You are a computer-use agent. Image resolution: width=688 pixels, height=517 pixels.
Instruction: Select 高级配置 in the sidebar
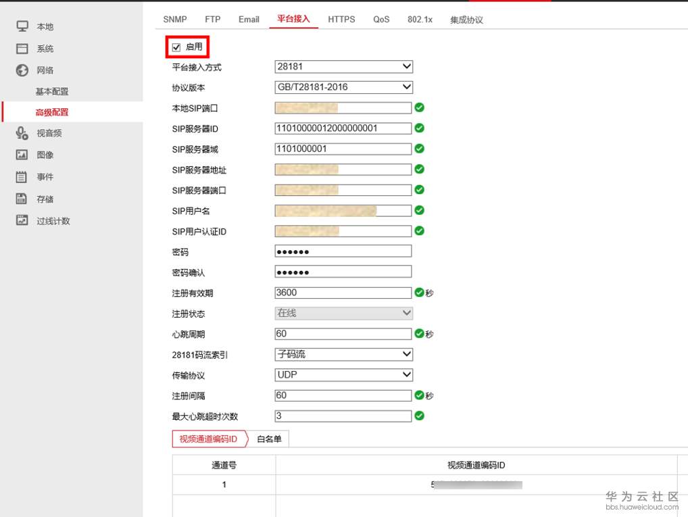pos(52,112)
